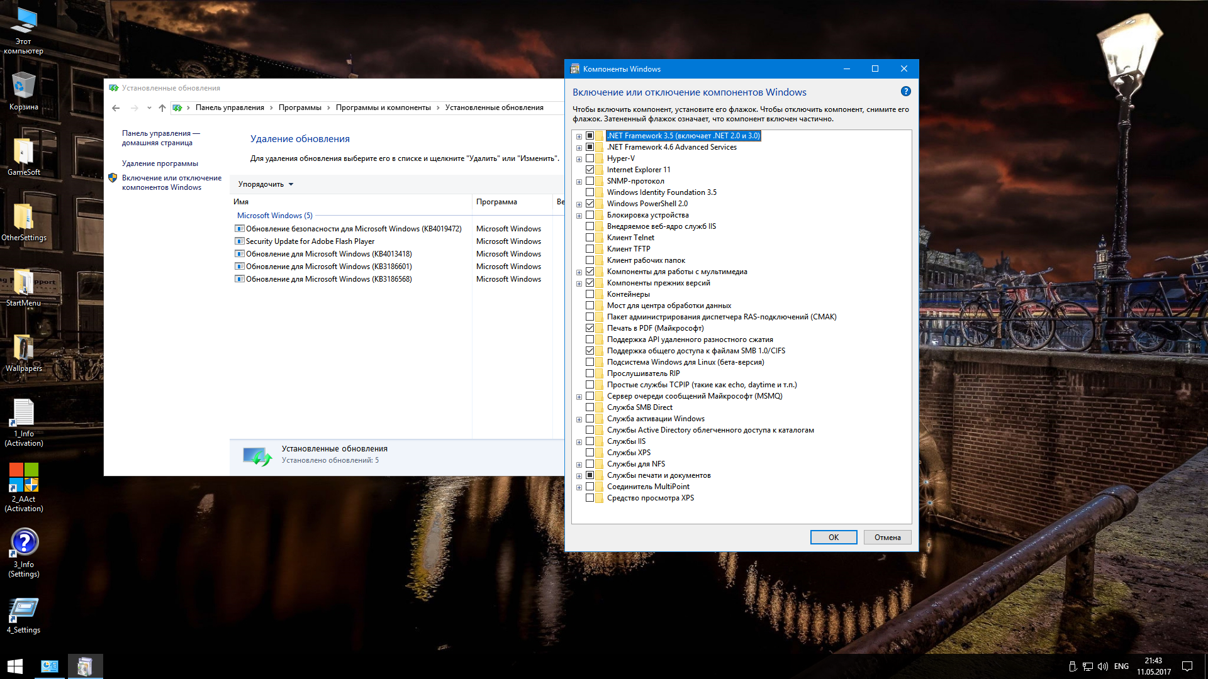Image resolution: width=1208 pixels, height=679 pixels.
Task: Check the Клиент TFTP checkbox
Action: [590, 249]
